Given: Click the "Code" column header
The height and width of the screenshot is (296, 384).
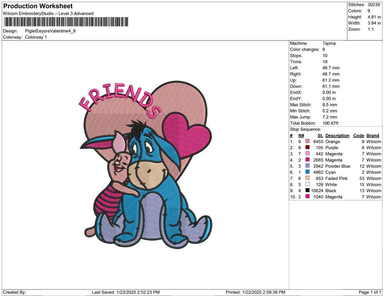Looking at the screenshot, I should tap(358, 135).
